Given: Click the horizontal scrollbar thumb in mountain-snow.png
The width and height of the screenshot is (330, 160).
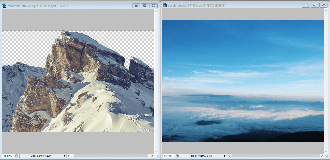Looking at the screenshot, I should point(109,156).
